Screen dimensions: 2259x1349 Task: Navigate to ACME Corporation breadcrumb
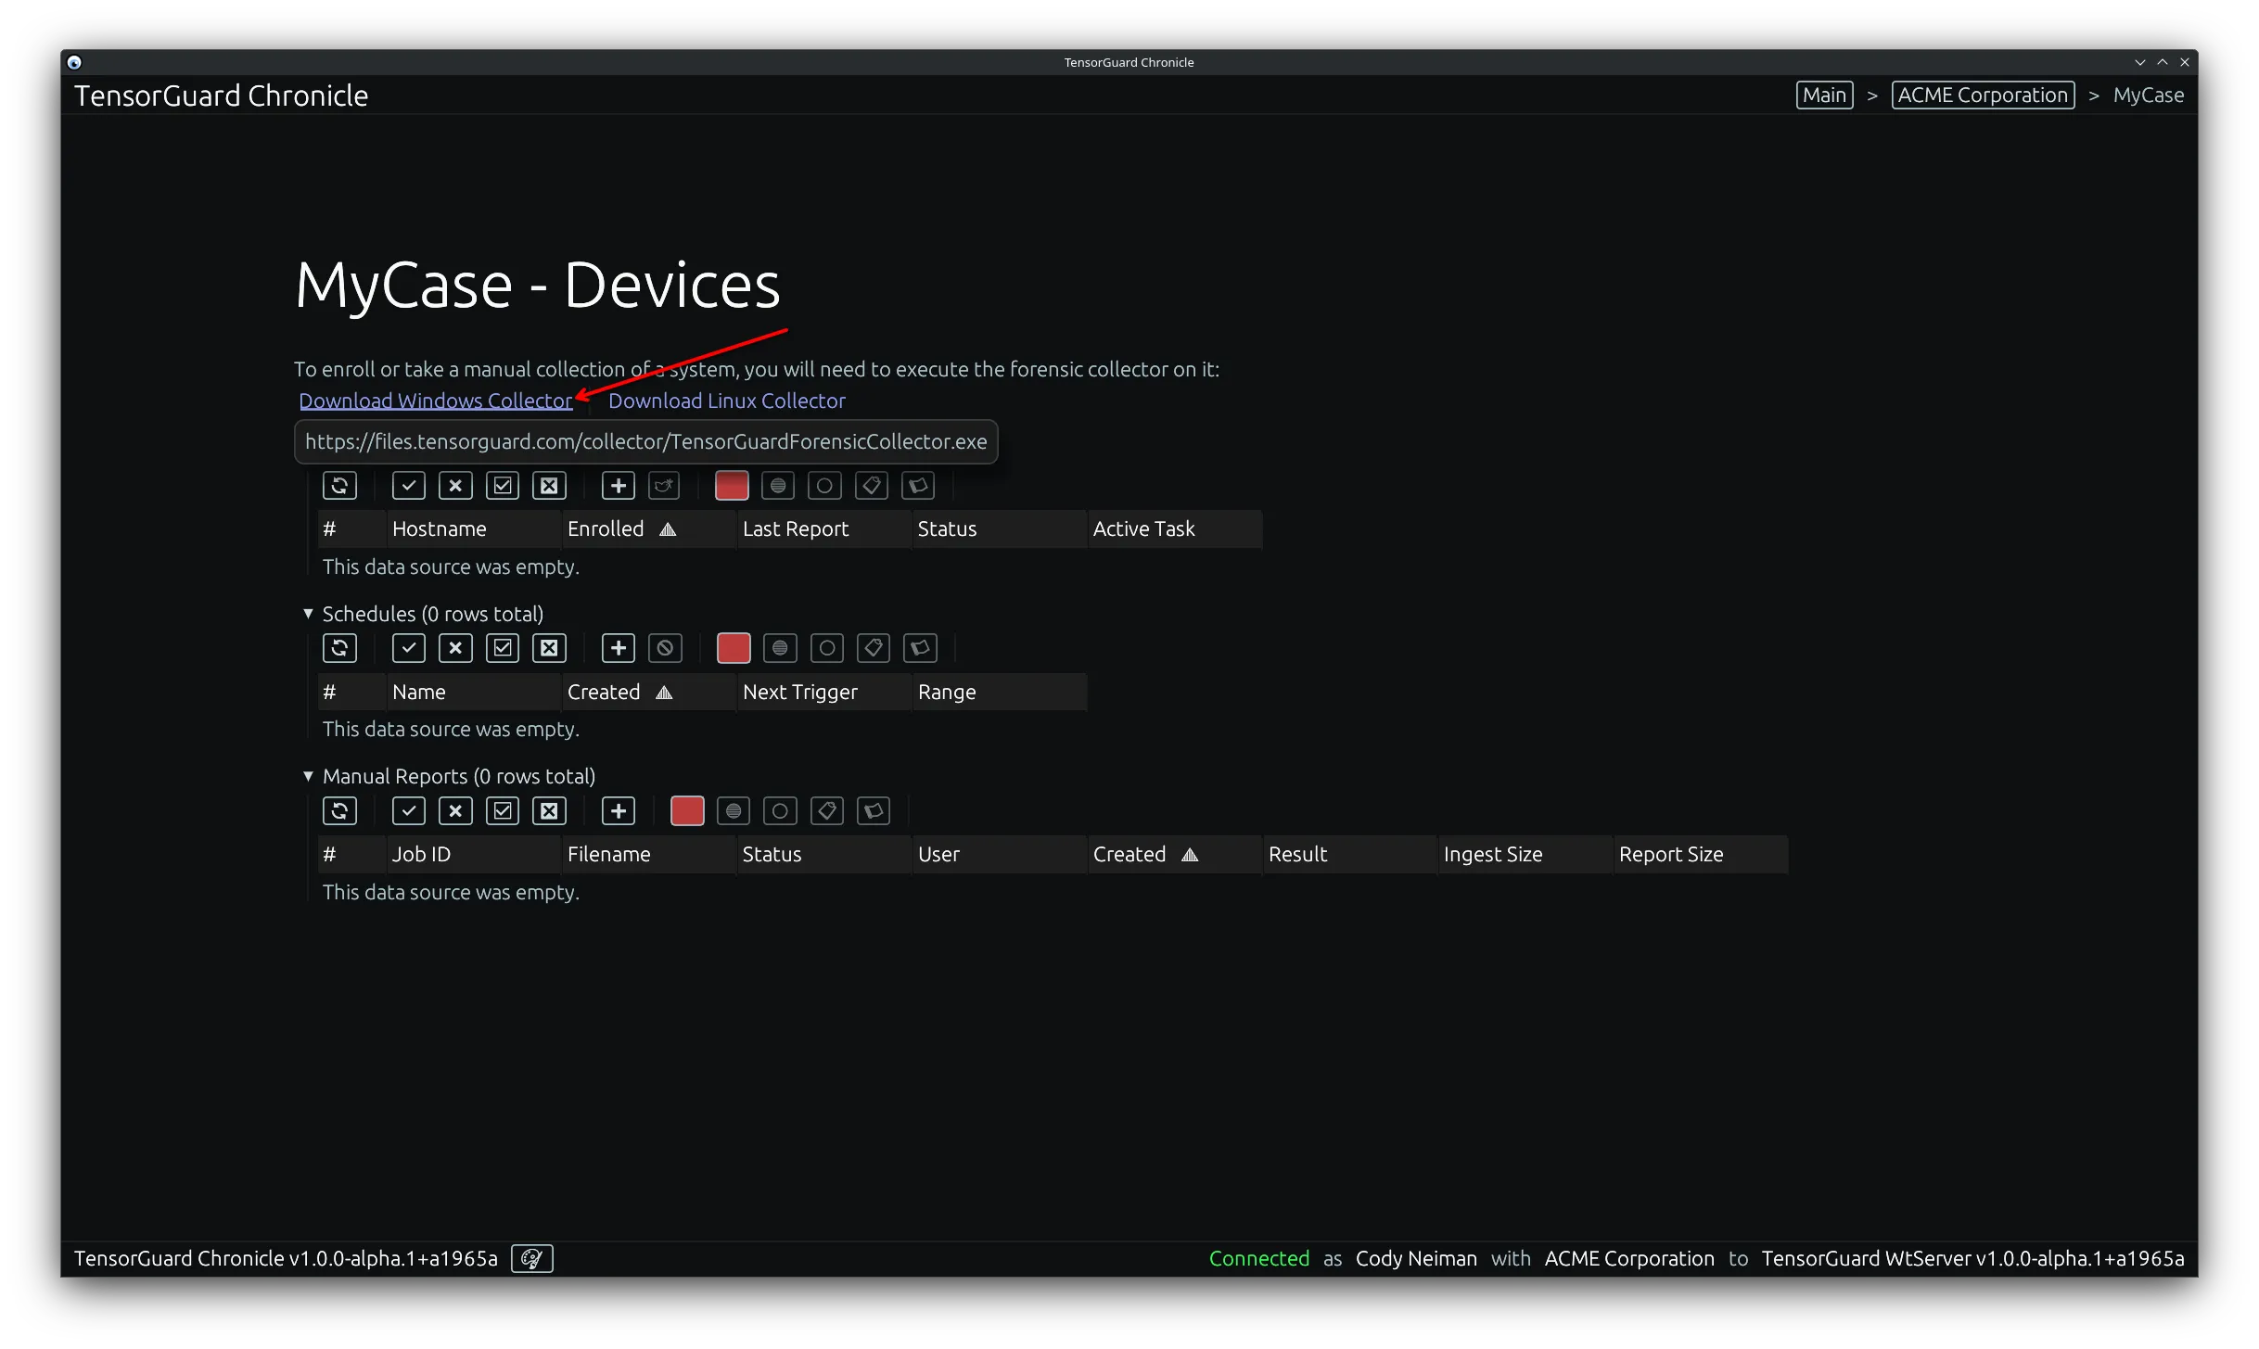click(x=1983, y=94)
